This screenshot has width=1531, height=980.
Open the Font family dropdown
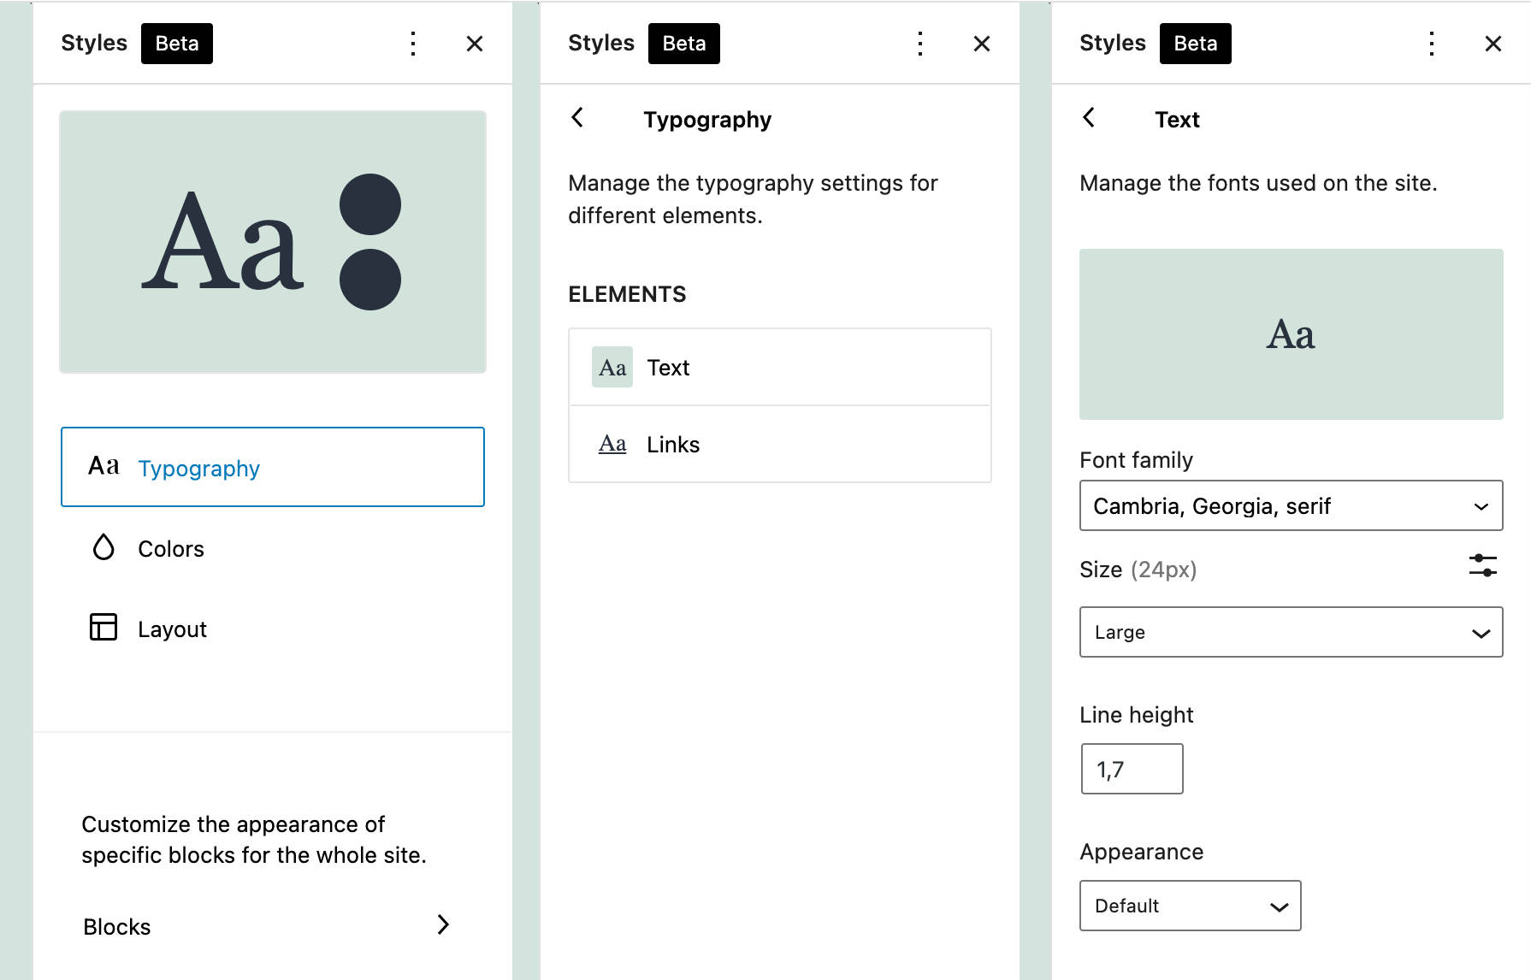(x=1291, y=506)
